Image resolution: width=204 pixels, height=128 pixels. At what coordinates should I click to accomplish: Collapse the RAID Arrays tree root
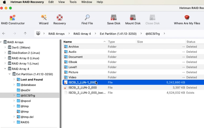tap(1, 42)
